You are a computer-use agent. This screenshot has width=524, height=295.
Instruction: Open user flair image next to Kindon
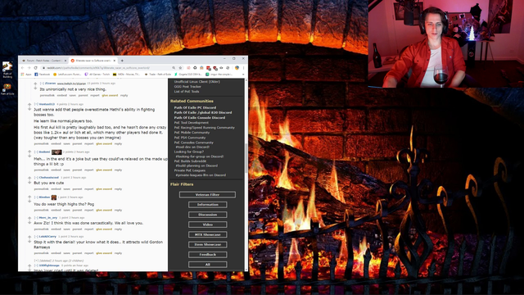tap(54, 197)
